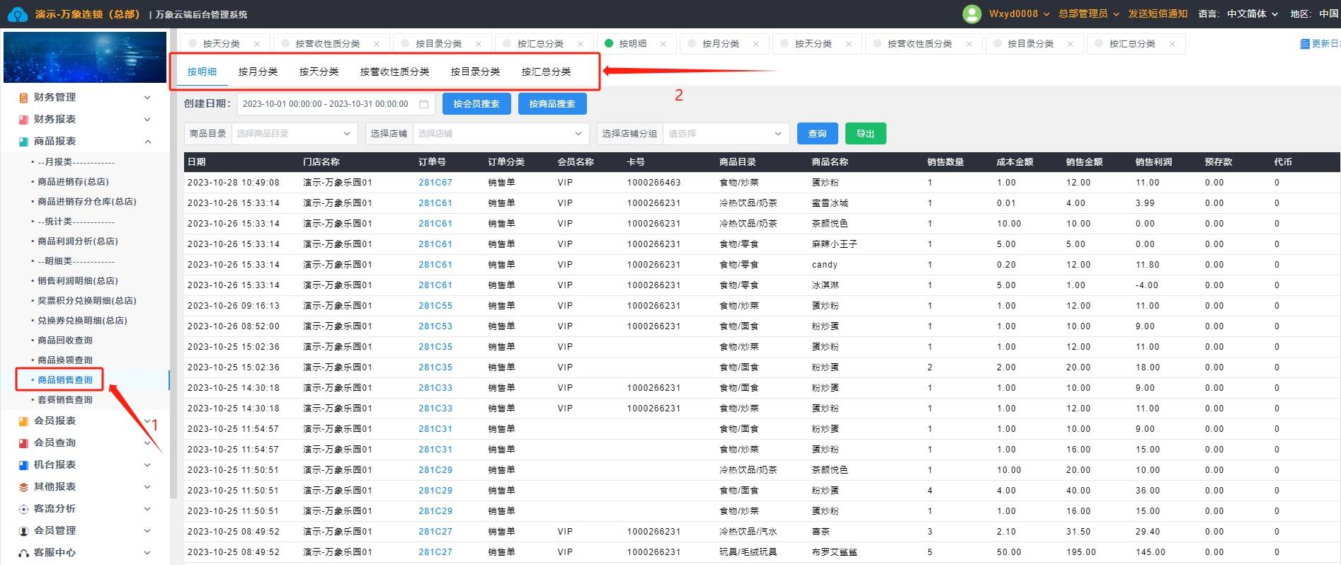Viewport: 1341px width, 565px height.
Task: Close the first 按天分类 page tab
Action: click(x=256, y=44)
